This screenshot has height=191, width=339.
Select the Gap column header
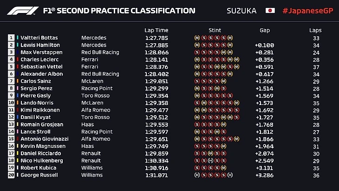tap(265, 30)
